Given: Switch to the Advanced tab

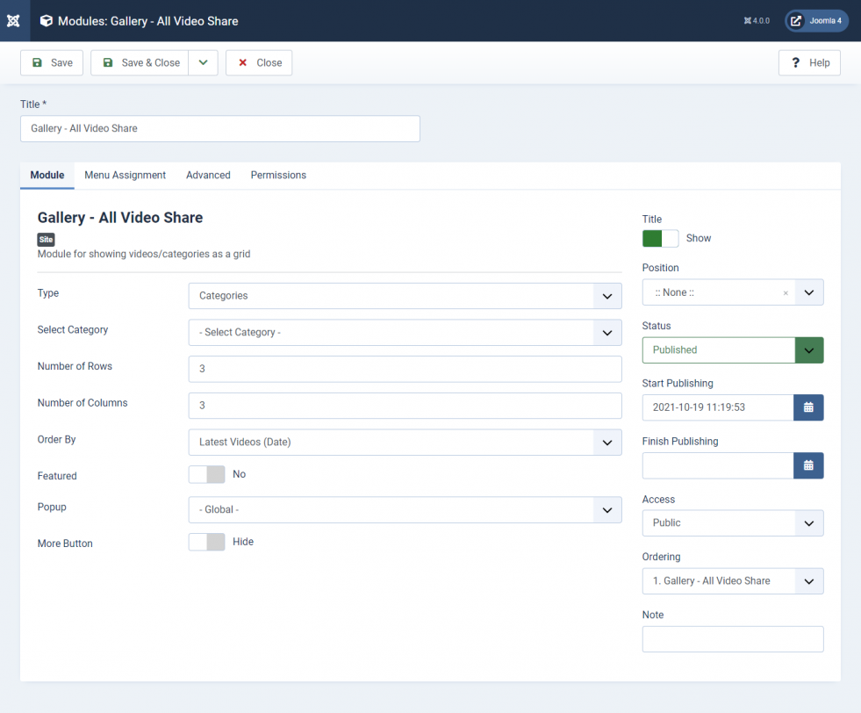Looking at the screenshot, I should [208, 176].
